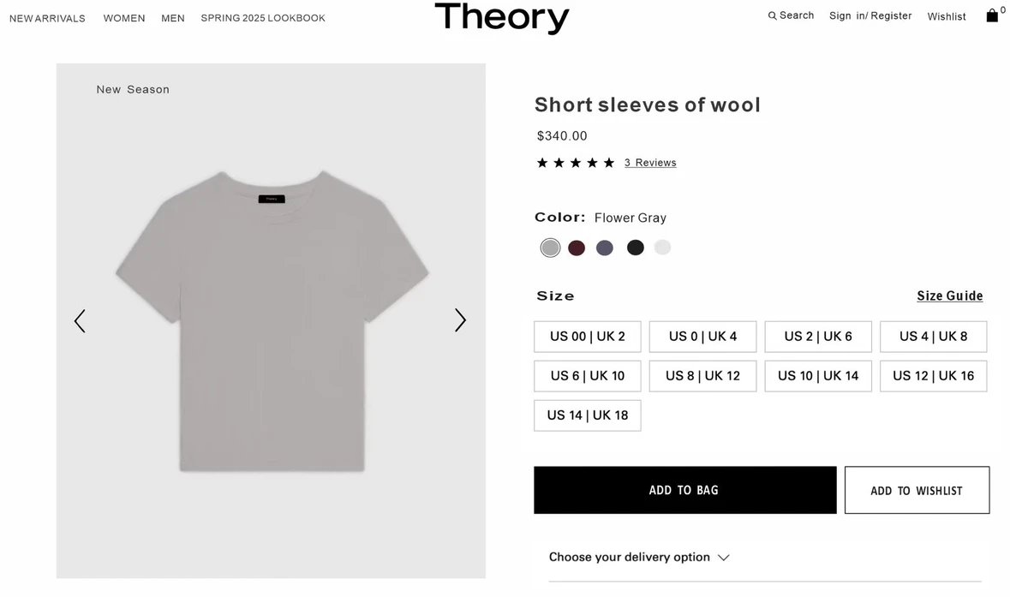Select the dark red color swatch
Viewport: 1010px width, 597px height.
click(577, 248)
